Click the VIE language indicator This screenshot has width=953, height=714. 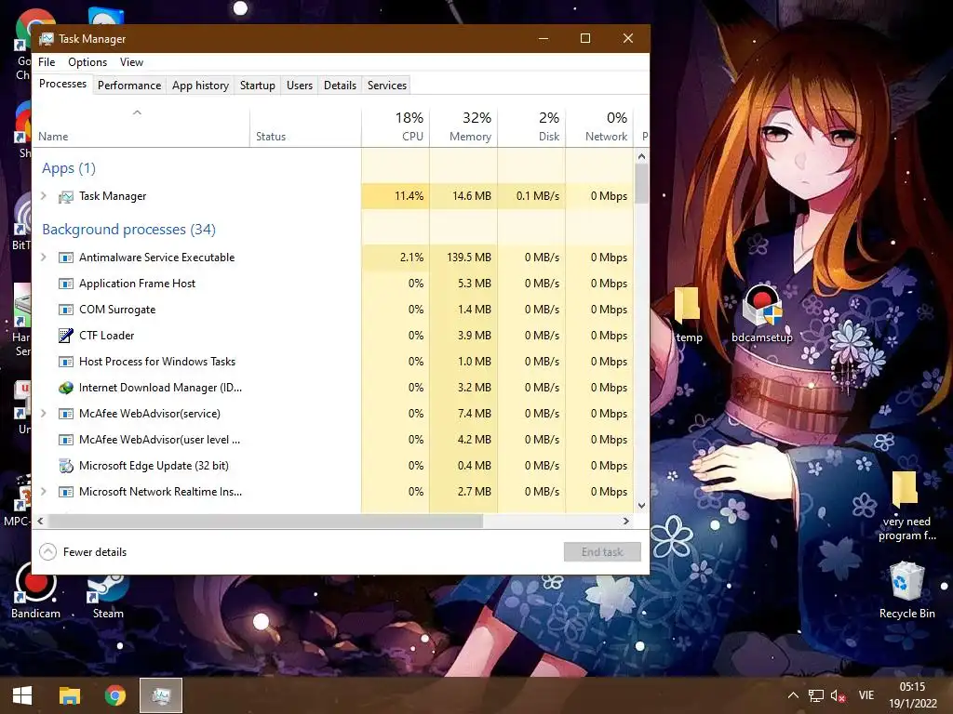(x=866, y=695)
